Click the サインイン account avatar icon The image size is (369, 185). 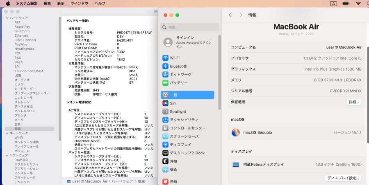pos(168,42)
